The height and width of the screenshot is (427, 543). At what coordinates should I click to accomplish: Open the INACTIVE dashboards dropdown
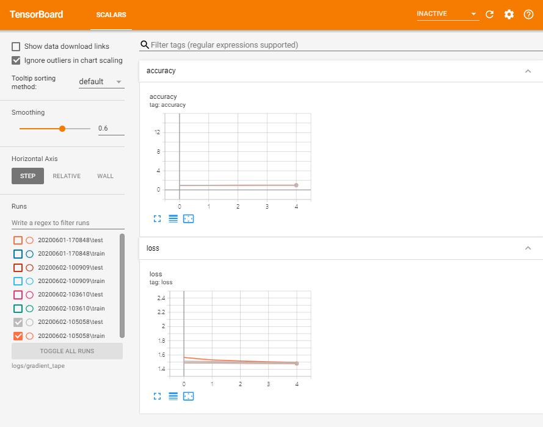[448, 14]
